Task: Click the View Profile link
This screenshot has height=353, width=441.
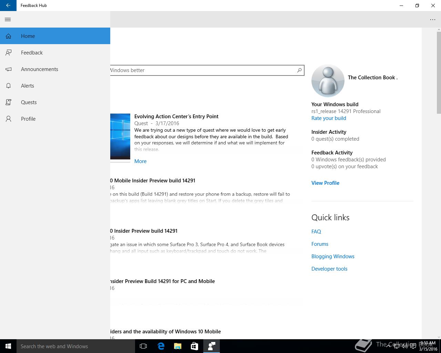Action: (325, 183)
